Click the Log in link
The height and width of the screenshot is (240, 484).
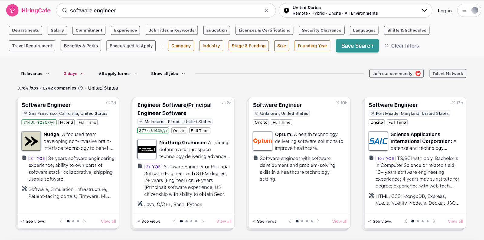click(x=445, y=11)
